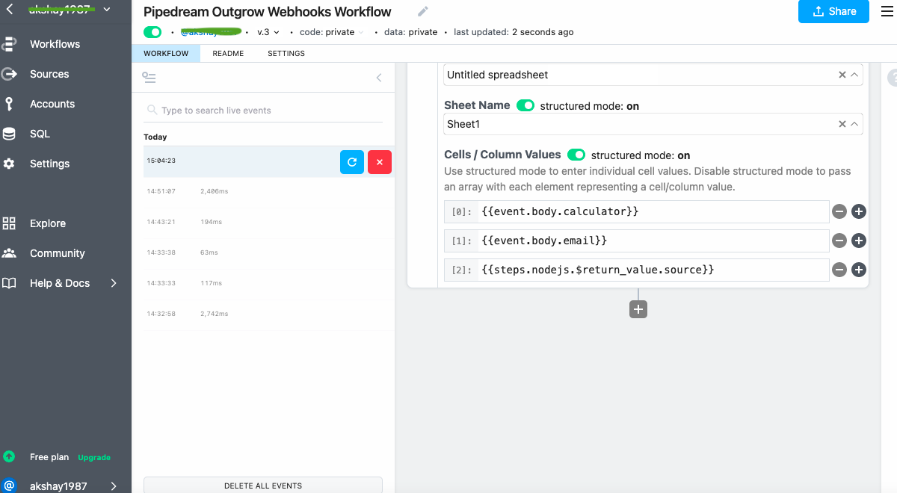The height and width of the screenshot is (493, 897).
Task: Remove cell value row [2]
Action: (x=839, y=270)
